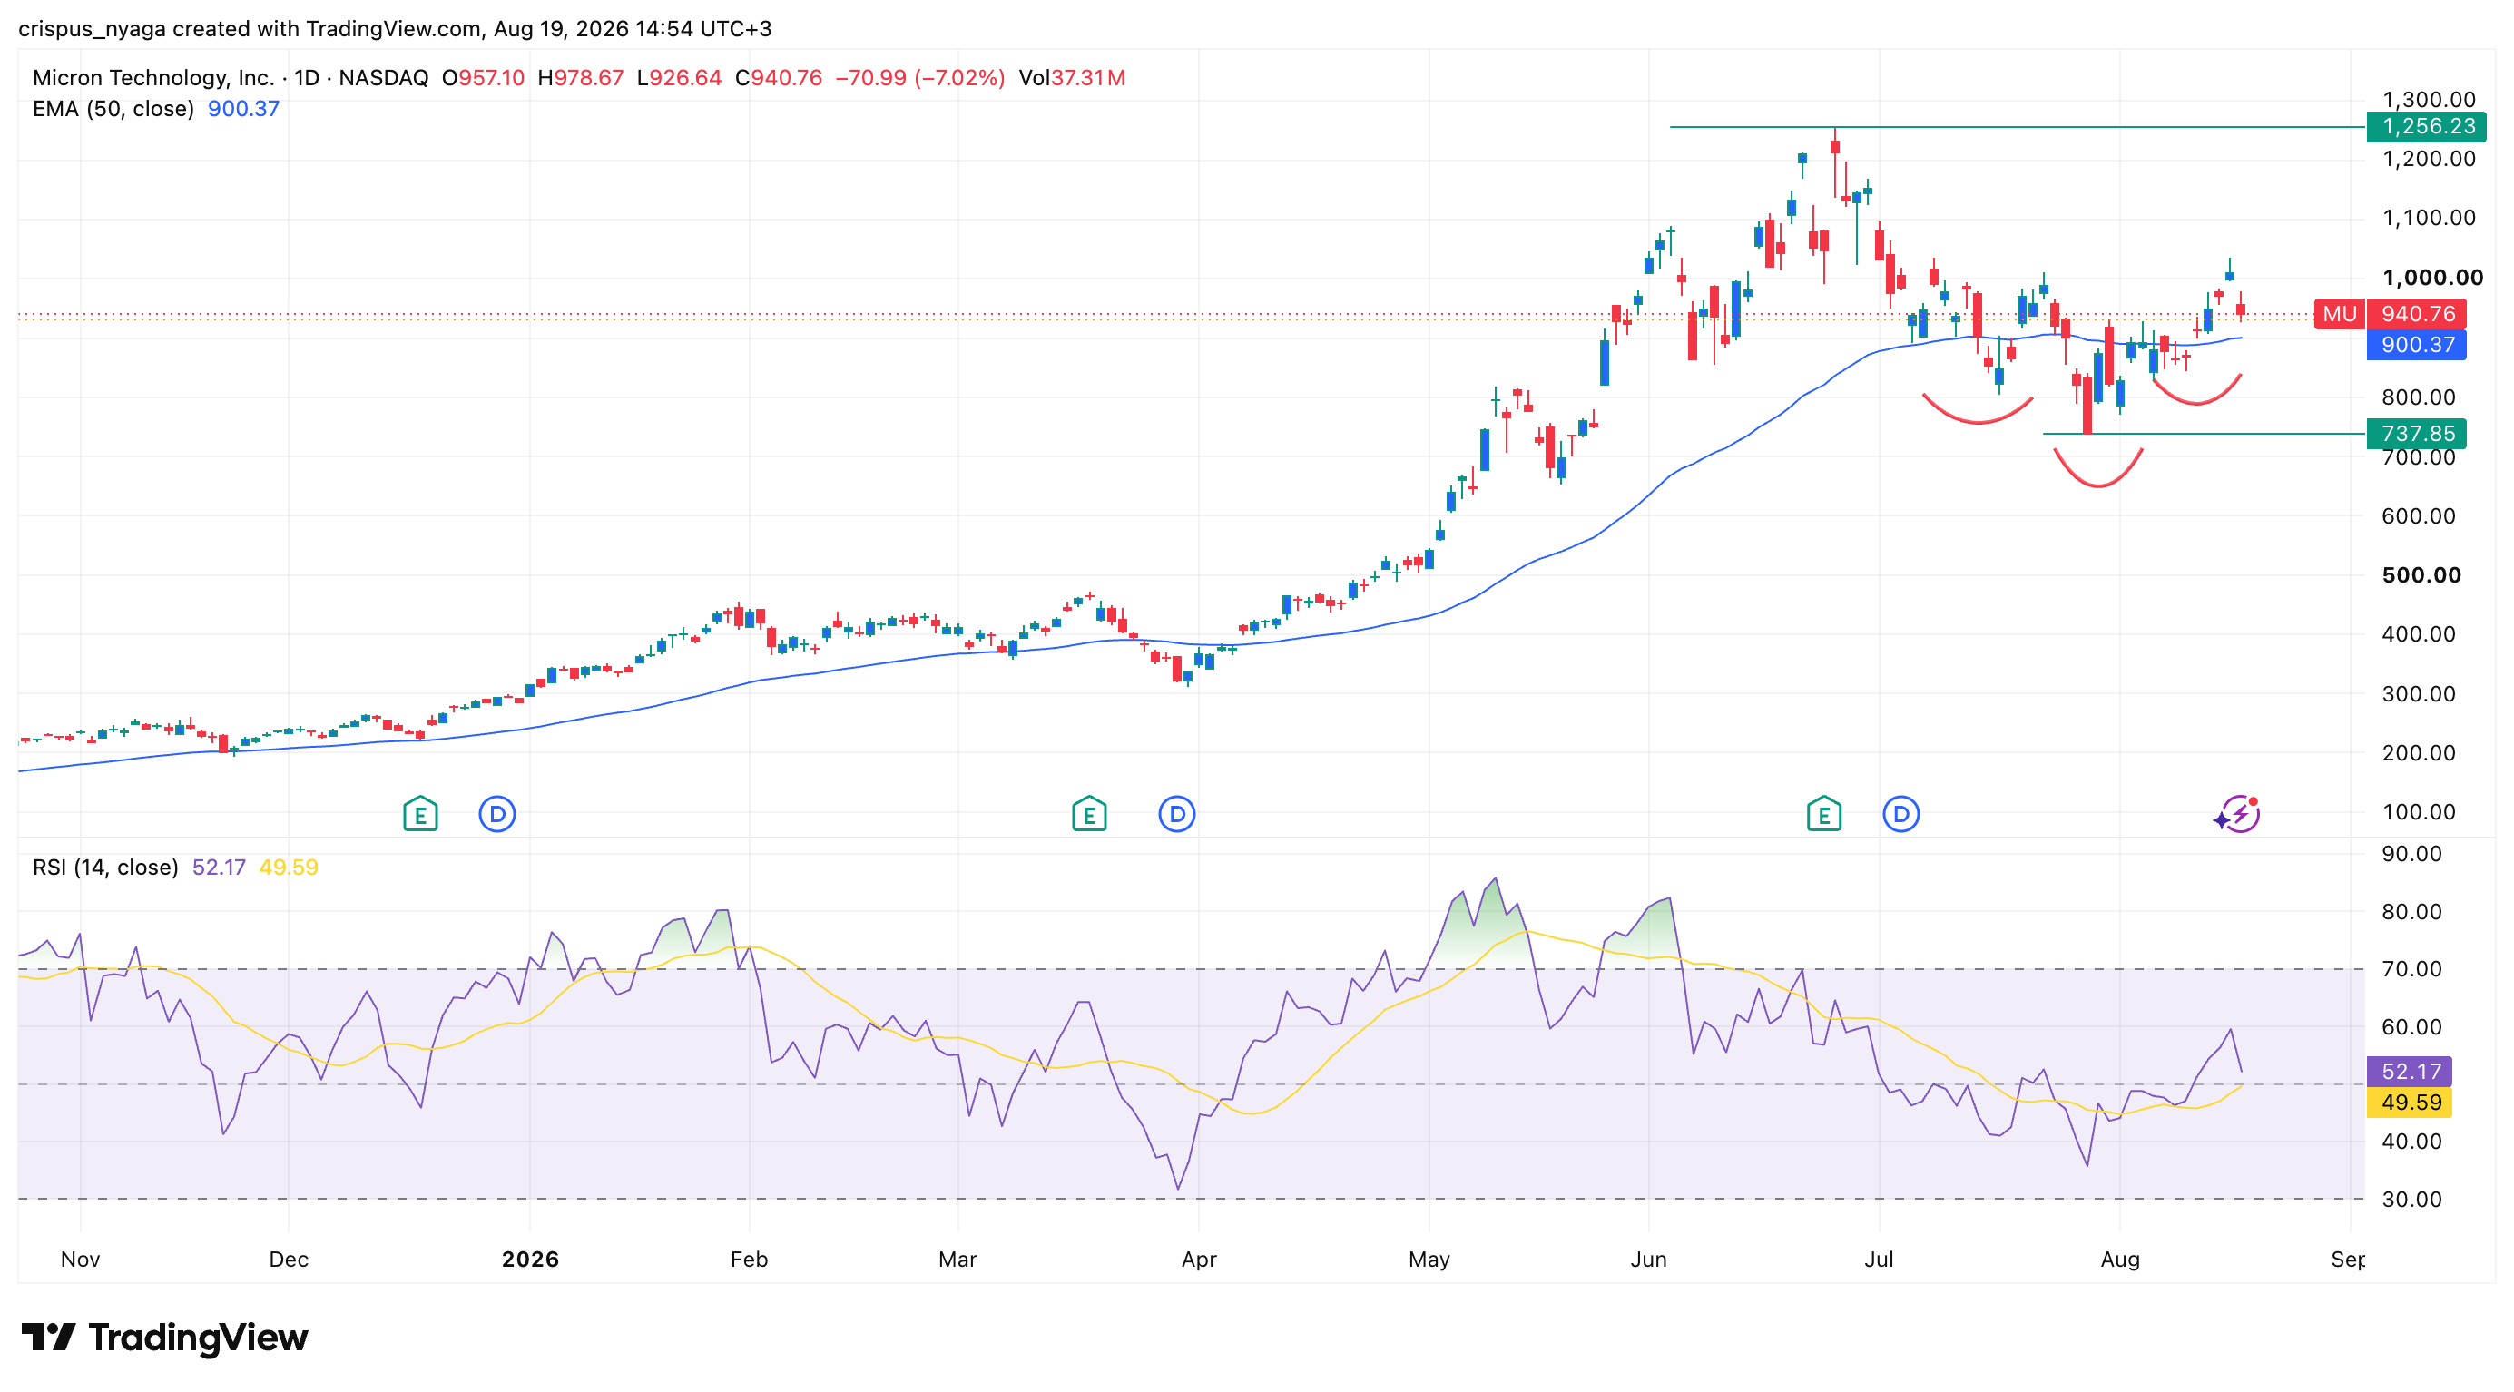
Task: Click the 49.59 value in RSI legend
Action: click(288, 868)
